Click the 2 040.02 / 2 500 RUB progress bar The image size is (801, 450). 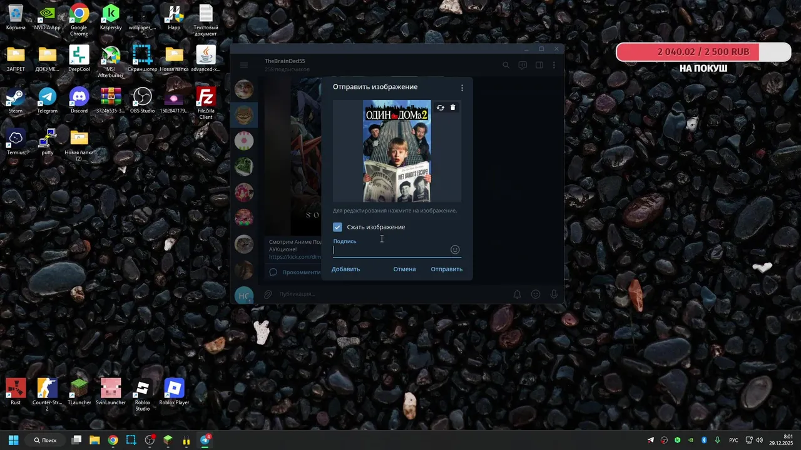coord(703,52)
